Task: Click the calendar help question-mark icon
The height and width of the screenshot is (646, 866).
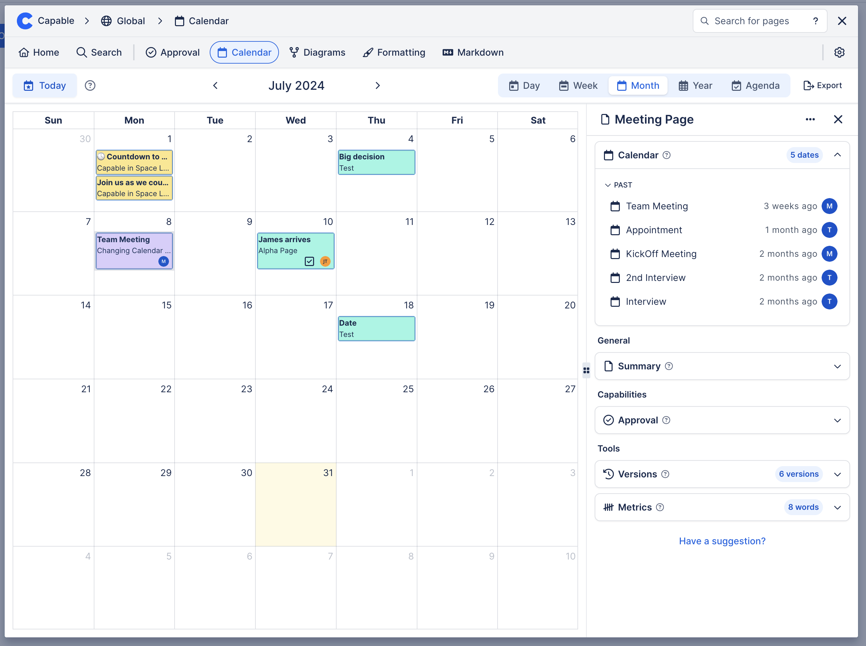Action: pos(90,85)
